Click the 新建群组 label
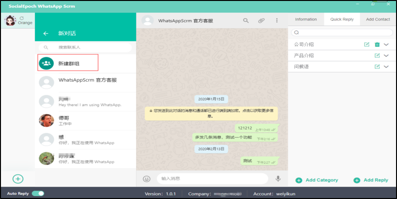397x199 pixels. pyautogui.click(x=69, y=64)
